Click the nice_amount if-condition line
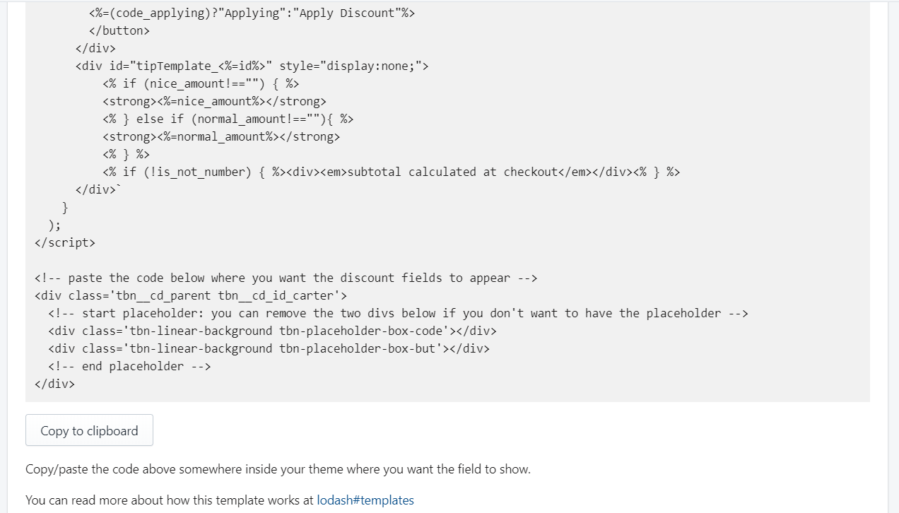Viewport: 899px width, 513px height. pos(201,84)
